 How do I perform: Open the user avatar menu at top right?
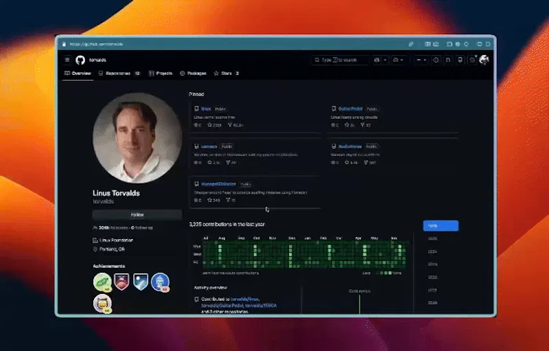click(484, 60)
